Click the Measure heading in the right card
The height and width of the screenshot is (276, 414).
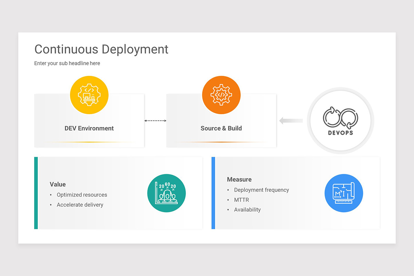(239, 179)
